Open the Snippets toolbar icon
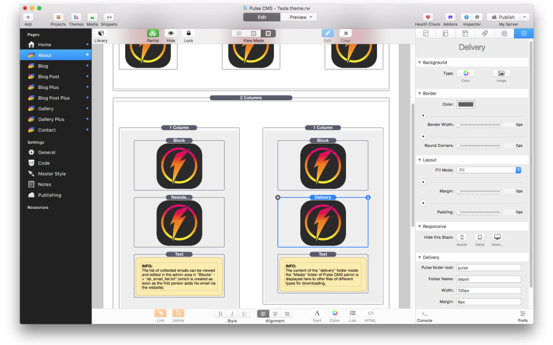This screenshot has height=345, width=553. pos(109,17)
